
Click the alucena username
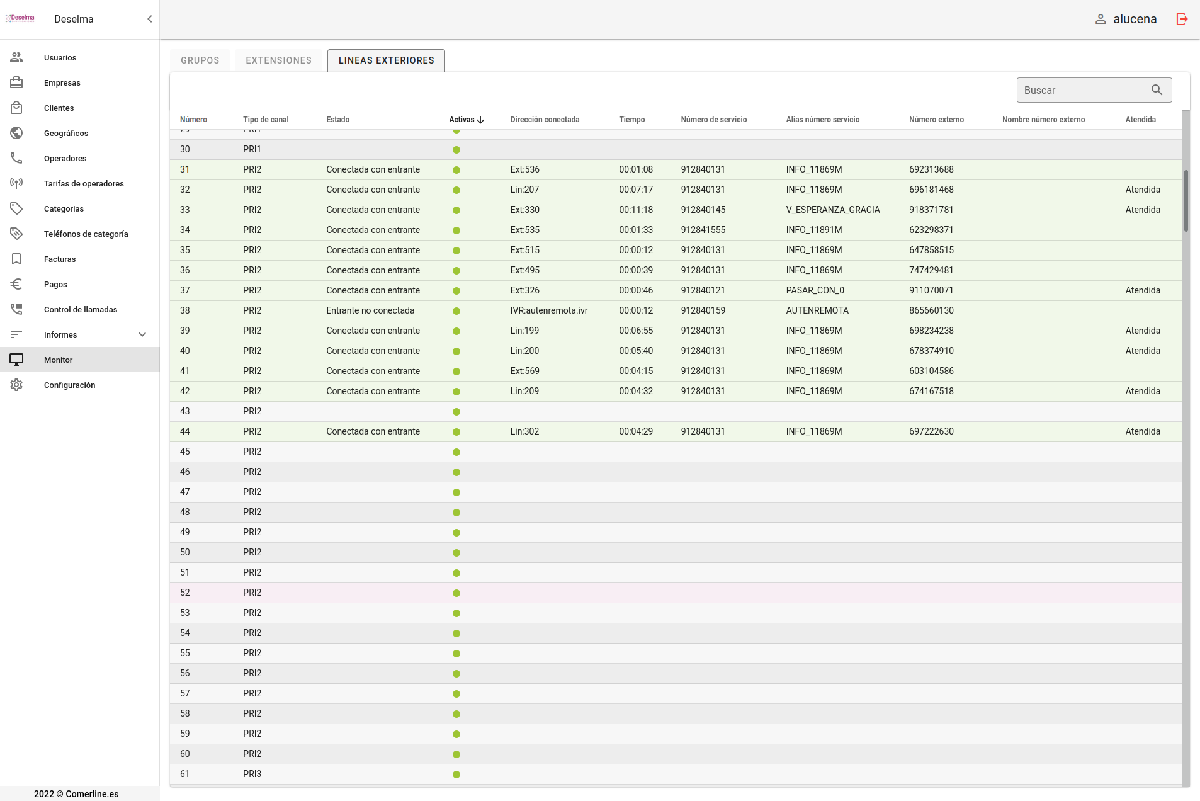pos(1135,19)
